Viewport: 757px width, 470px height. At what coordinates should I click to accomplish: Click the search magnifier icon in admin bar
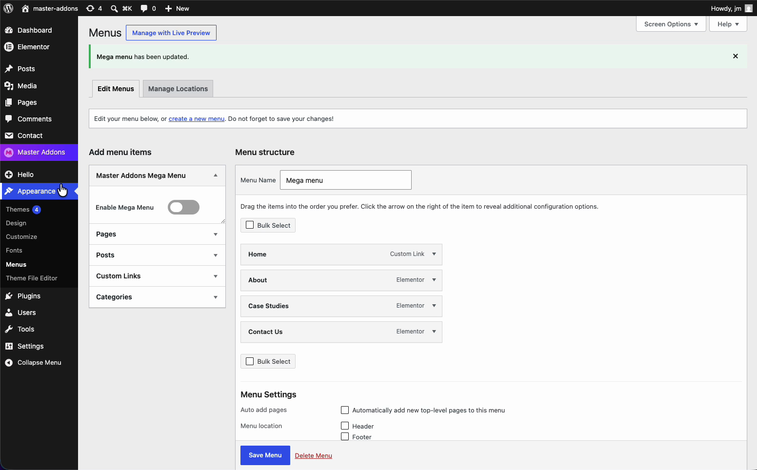coord(114,8)
